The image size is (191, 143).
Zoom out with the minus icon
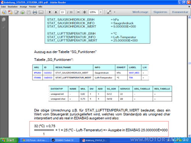pyautogui.click(x=78, y=12)
